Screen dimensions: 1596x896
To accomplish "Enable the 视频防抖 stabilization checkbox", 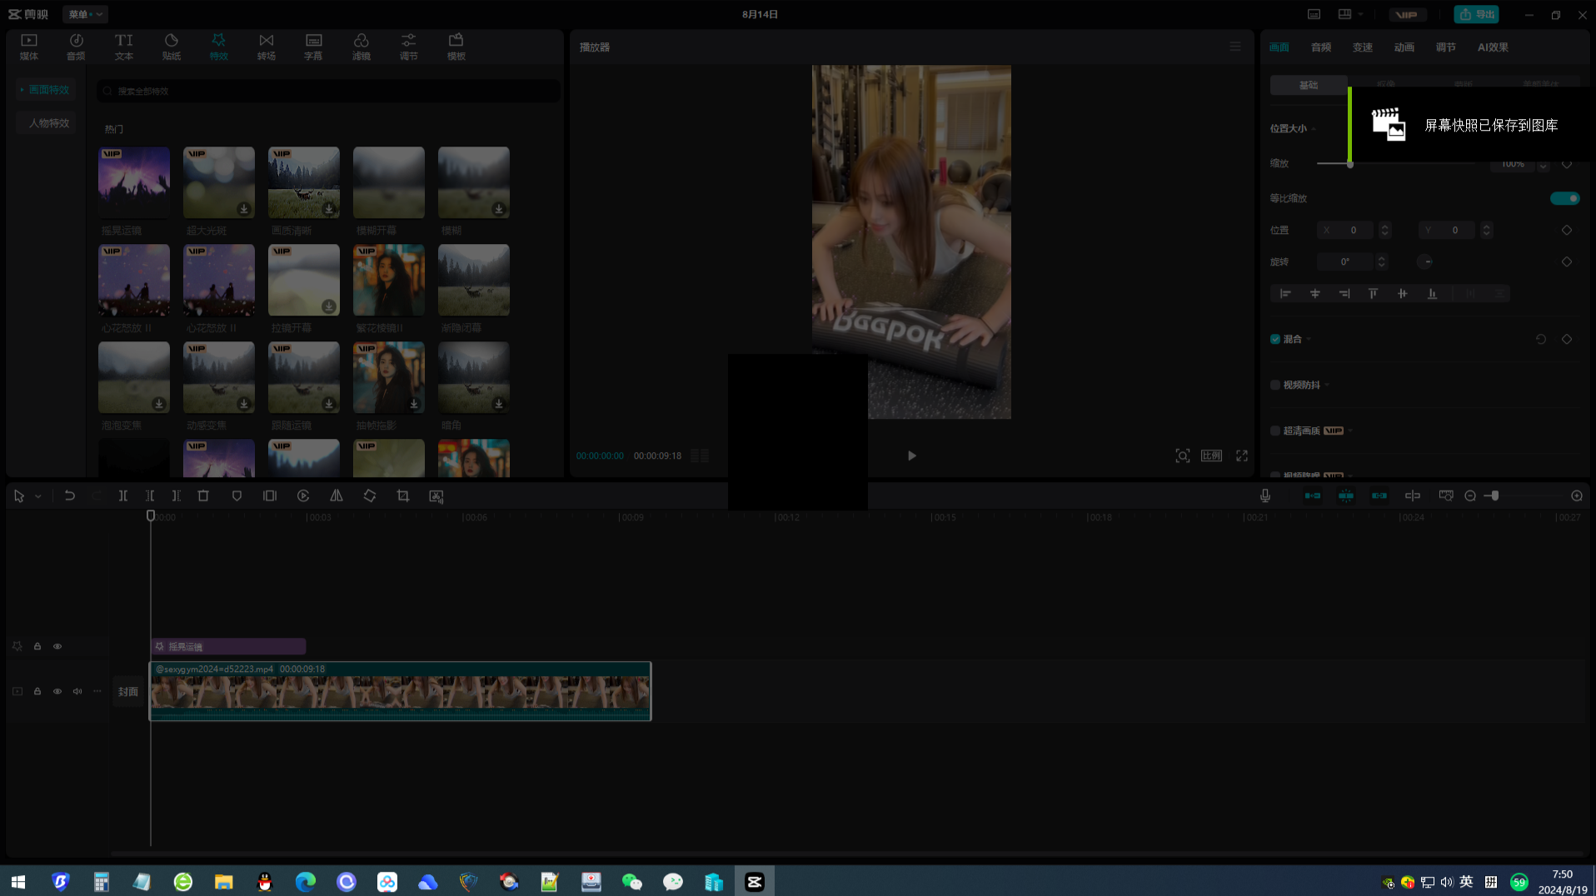I will pyautogui.click(x=1275, y=385).
